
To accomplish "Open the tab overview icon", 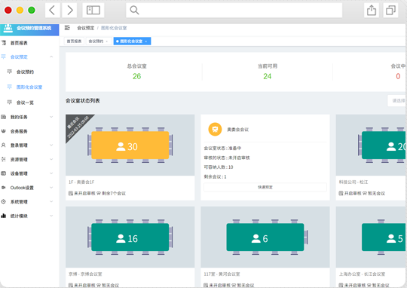I will click(390, 11).
